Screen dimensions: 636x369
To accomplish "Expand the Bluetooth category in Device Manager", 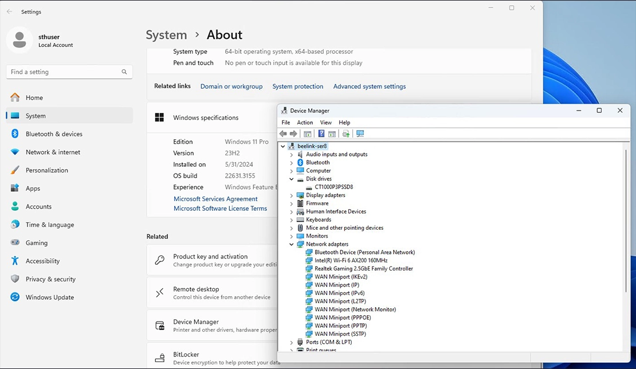I will [x=292, y=162].
